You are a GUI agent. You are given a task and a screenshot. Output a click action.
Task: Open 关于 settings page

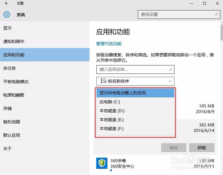[45, 148]
